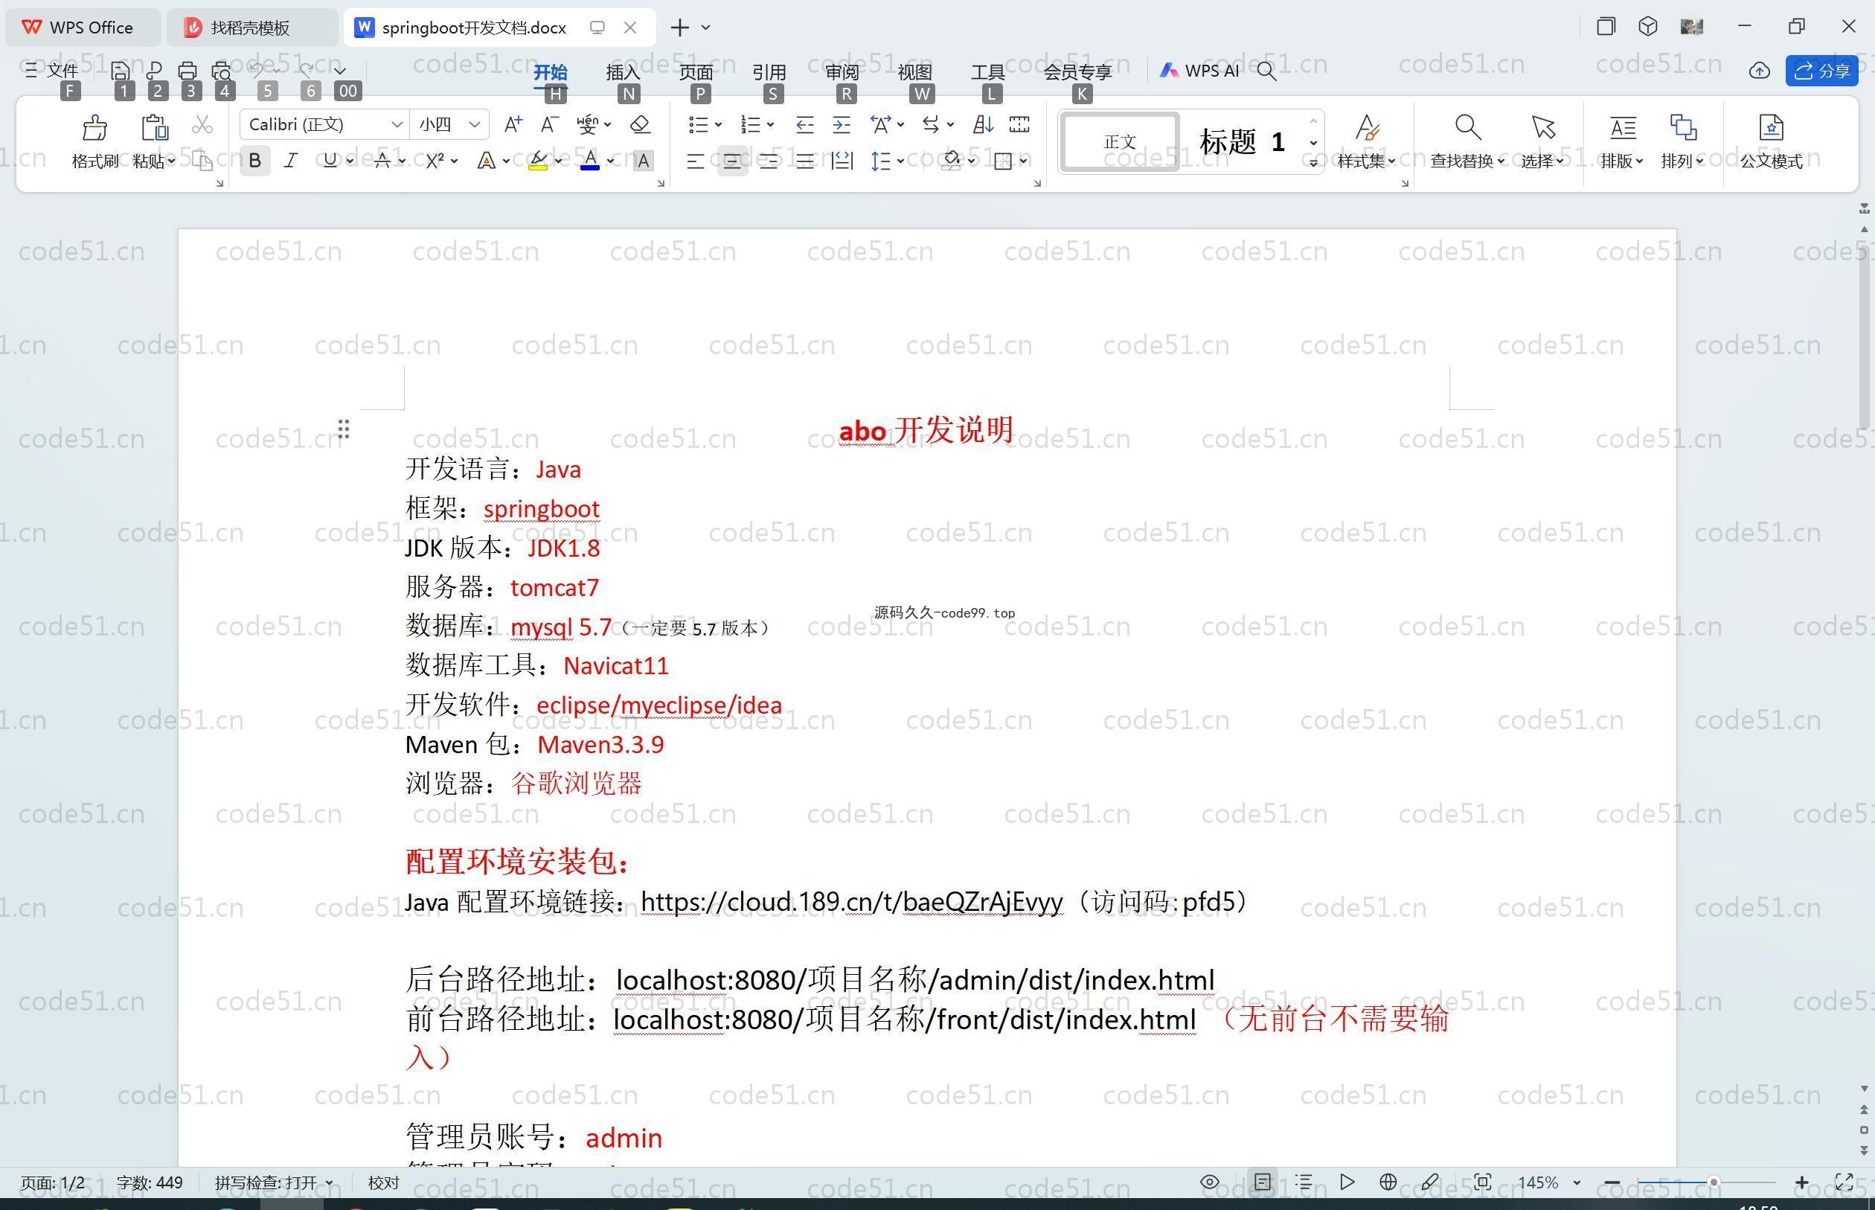Click the Format Painter (格式刷) icon
The height and width of the screenshot is (1210, 1875).
pos(95,127)
